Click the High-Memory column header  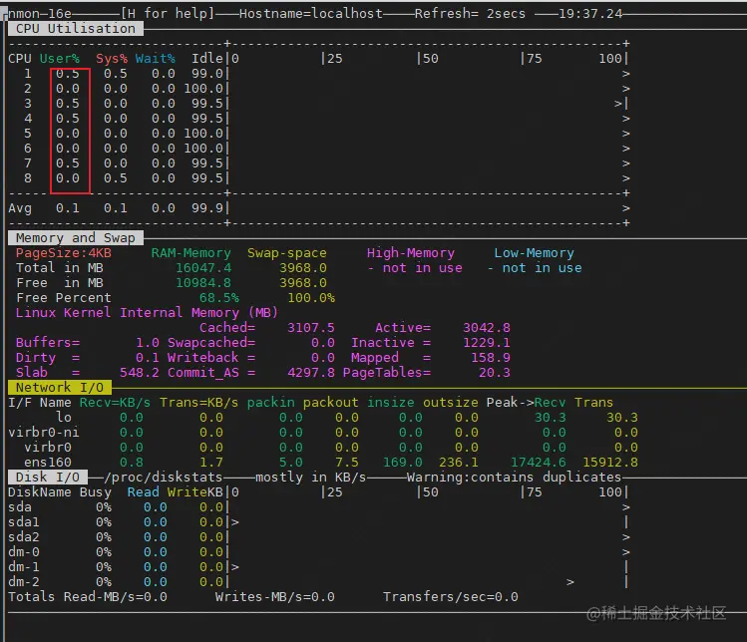[x=411, y=253]
